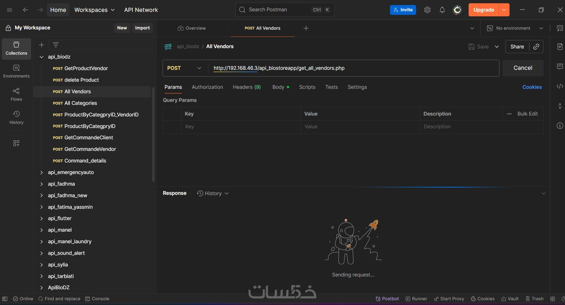Open the Flows sidebar panel
This screenshot has width=565, height=305.
pyautogui.click(x=16, y=95)
